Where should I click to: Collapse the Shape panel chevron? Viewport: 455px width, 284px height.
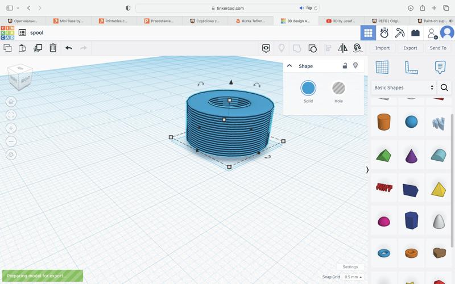tap(289, 66)
